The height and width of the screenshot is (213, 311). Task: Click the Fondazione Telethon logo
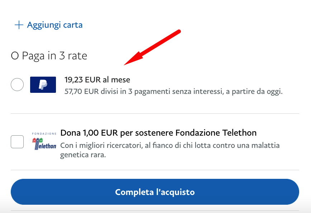(44, 141)
